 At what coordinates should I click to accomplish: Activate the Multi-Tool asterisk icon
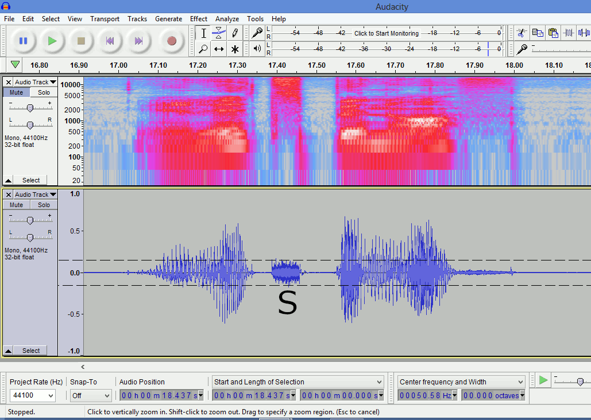[235, 49]
